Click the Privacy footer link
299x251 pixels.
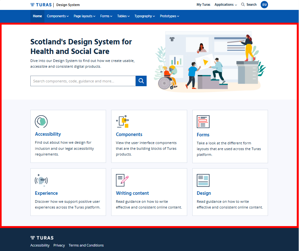coord(59,245)
